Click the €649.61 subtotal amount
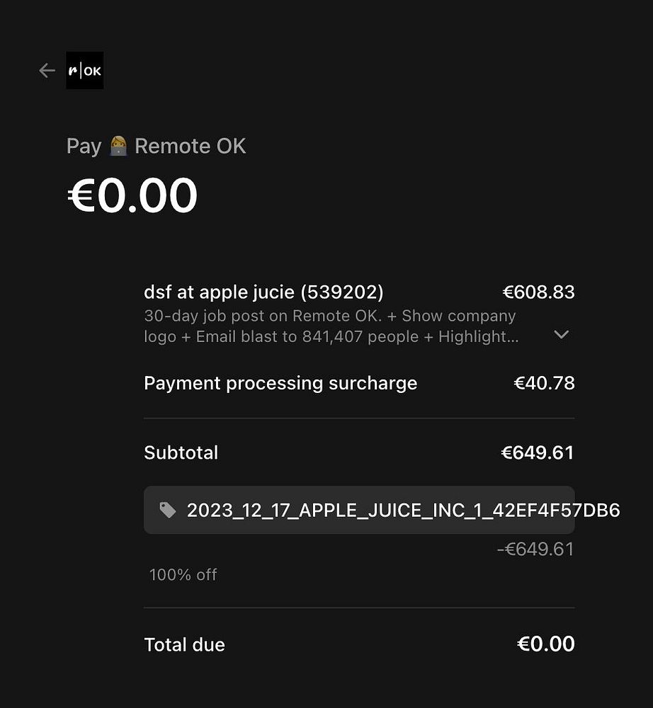The width and height of the screenshot is (653, 708). coord(537,452)
